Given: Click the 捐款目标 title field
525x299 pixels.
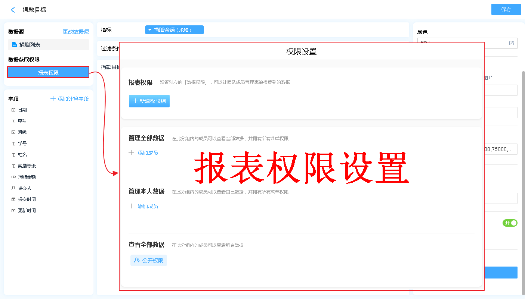Looking at the screenshot, I should point(34,10).
